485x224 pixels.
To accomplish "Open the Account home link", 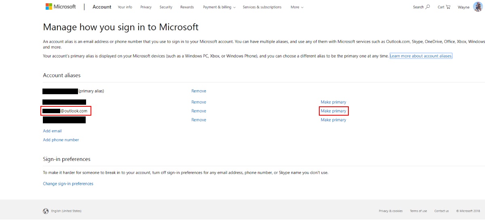I will (102, 7).
